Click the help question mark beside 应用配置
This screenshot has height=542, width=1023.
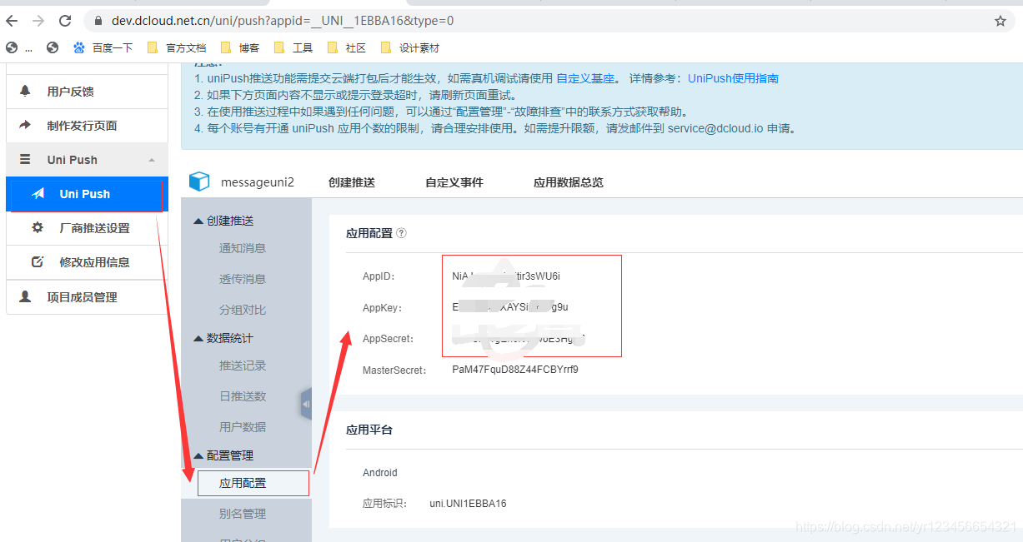pyautogui.click(x=401, y=233)
